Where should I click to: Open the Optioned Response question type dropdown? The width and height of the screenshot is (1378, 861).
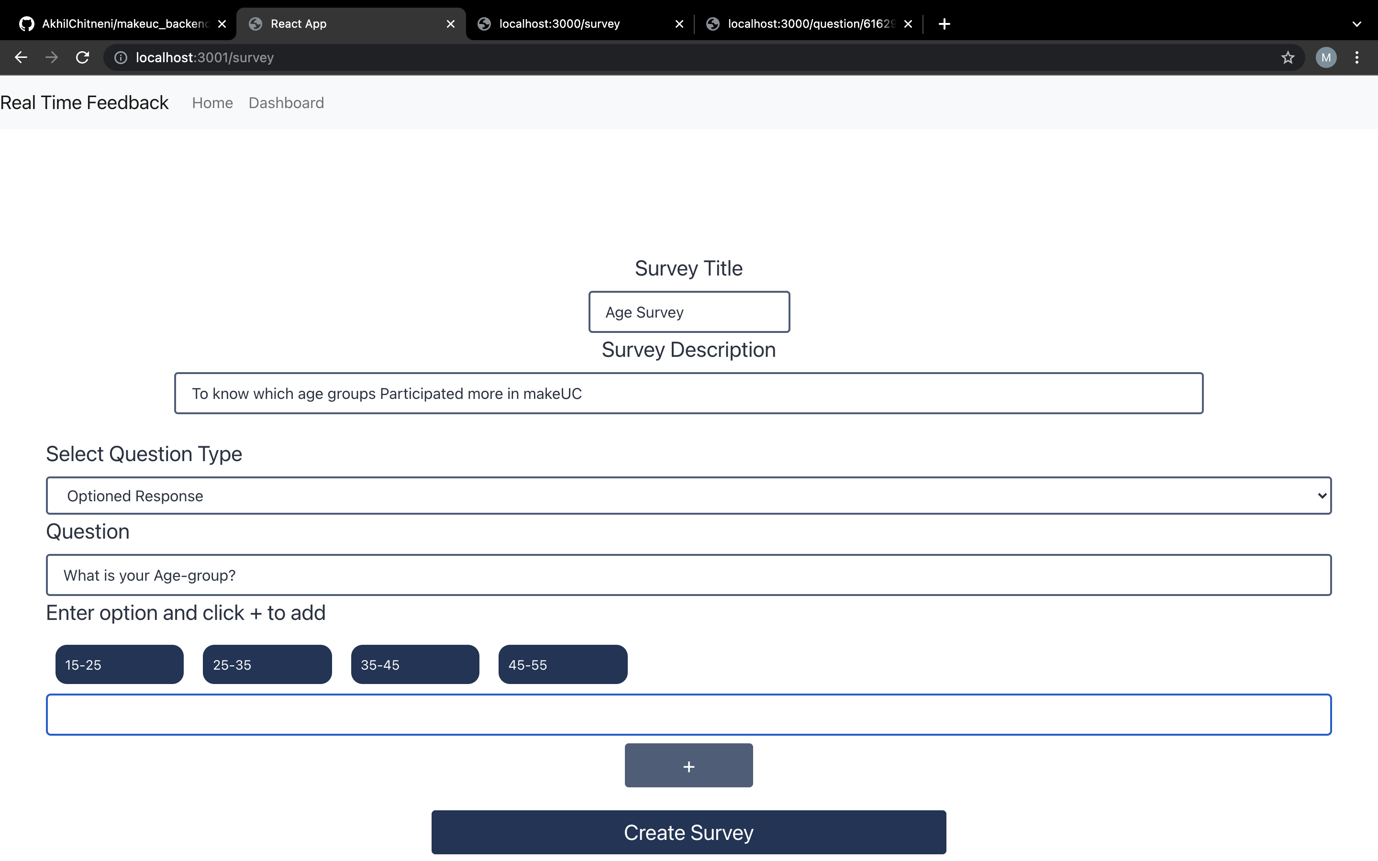tap(689, 496)
